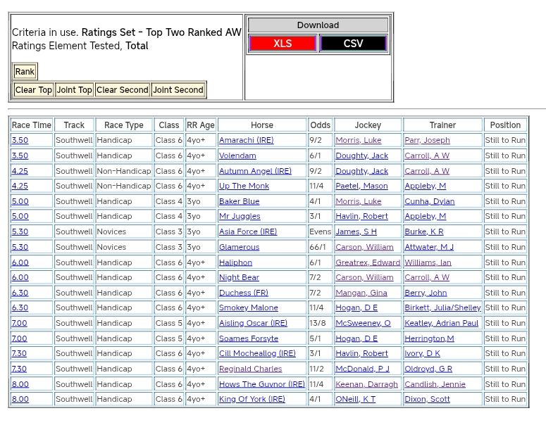This screenshot has width=546, height=425.
Task: Open horse Smokey Malone link
Action: (248, 308)
